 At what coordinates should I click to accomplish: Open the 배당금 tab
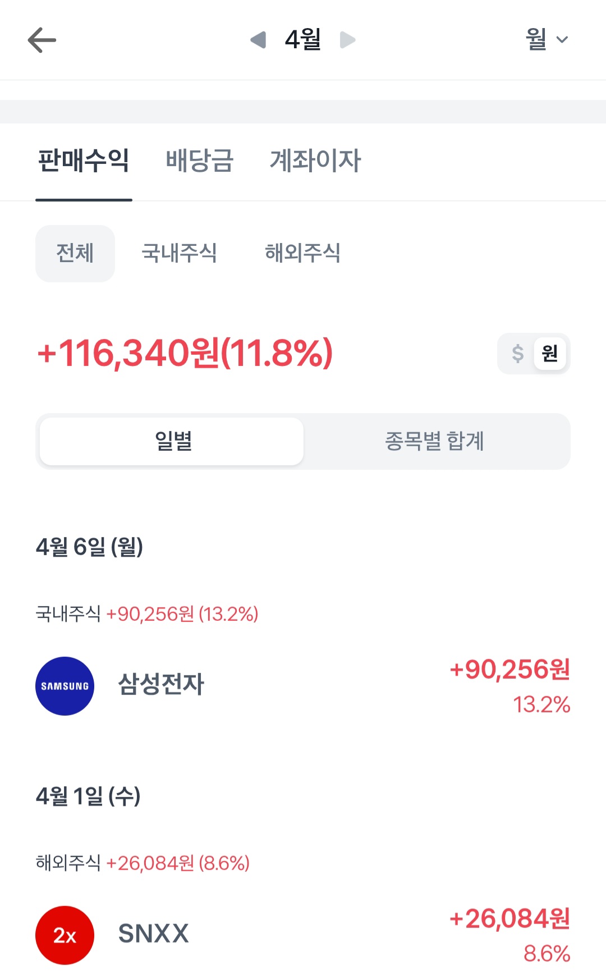coord(200,161)
